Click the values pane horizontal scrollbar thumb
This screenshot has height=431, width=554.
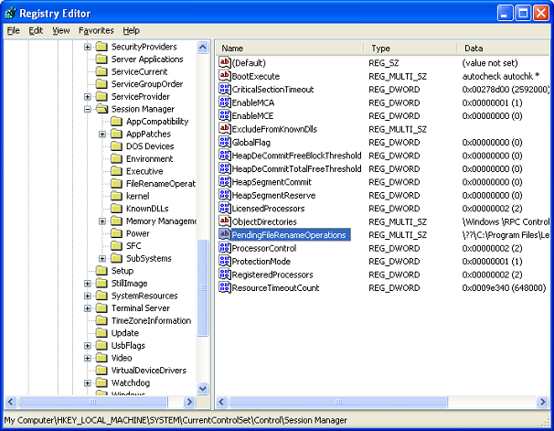(x=338, y=402)
